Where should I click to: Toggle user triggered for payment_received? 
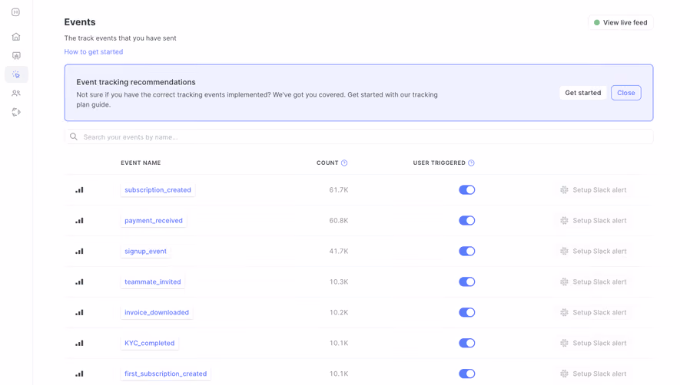tap(467, 220)
